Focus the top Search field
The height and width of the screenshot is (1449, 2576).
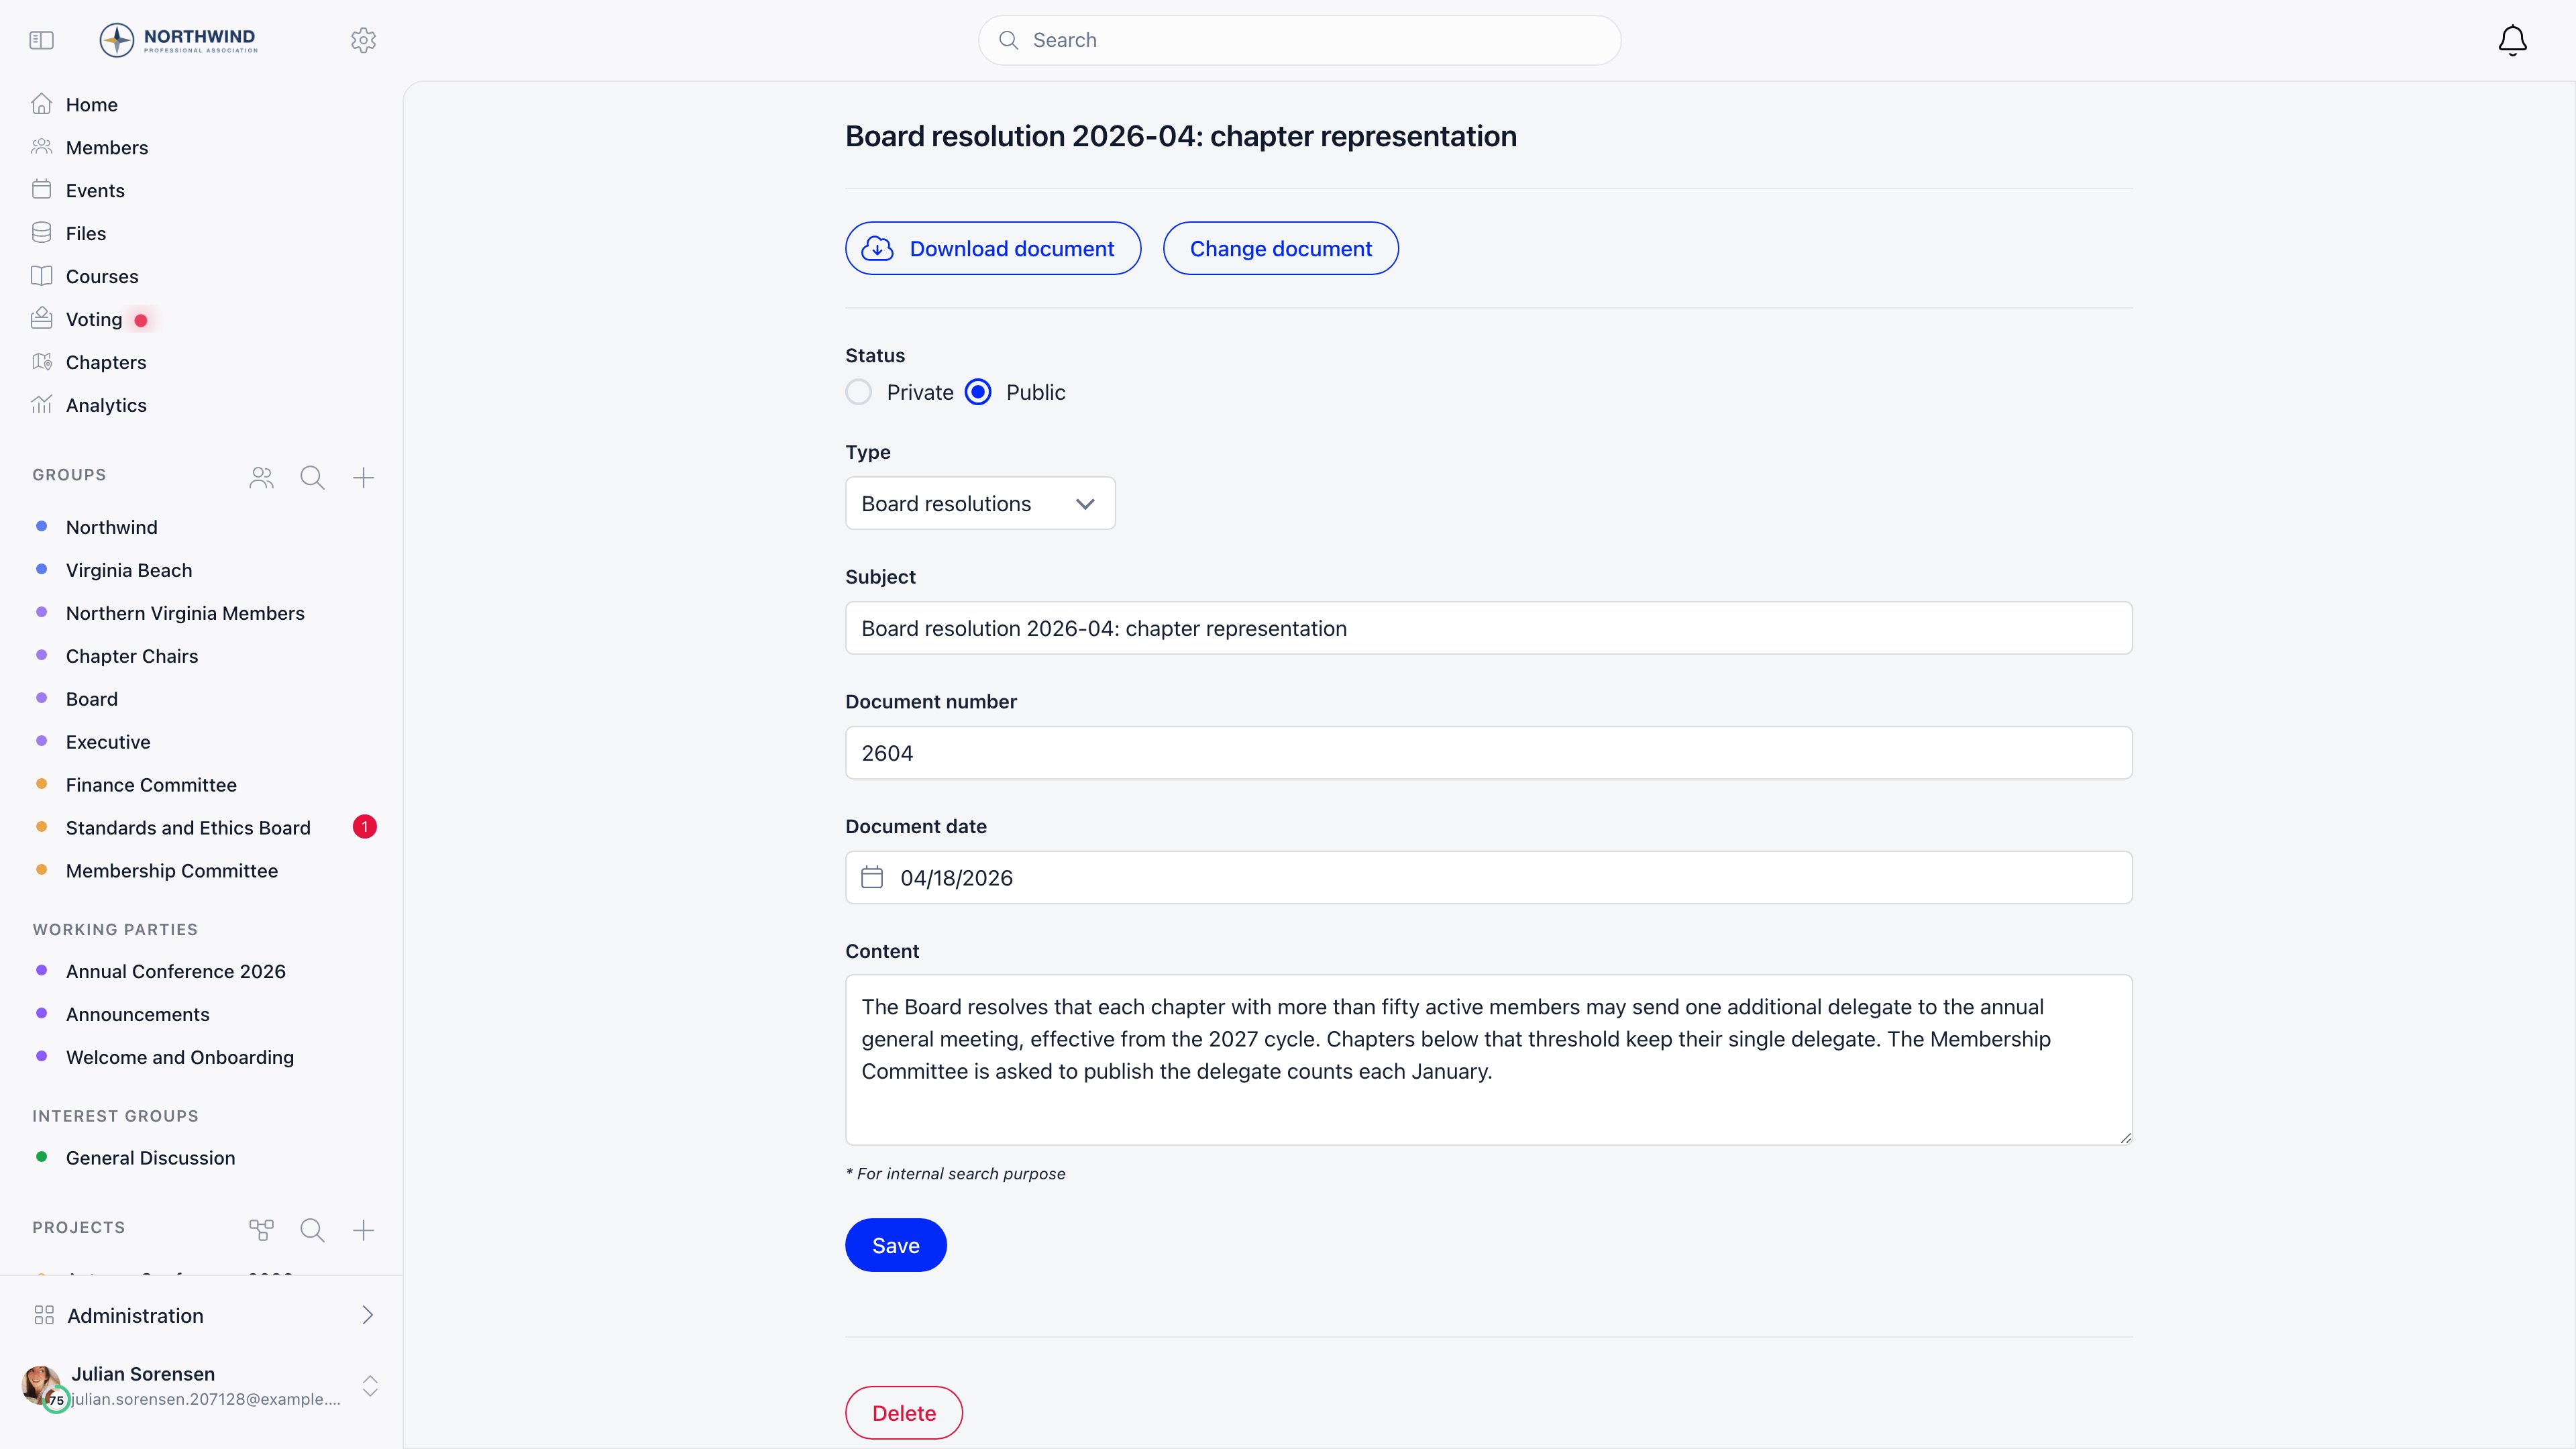coord(1299,40)
